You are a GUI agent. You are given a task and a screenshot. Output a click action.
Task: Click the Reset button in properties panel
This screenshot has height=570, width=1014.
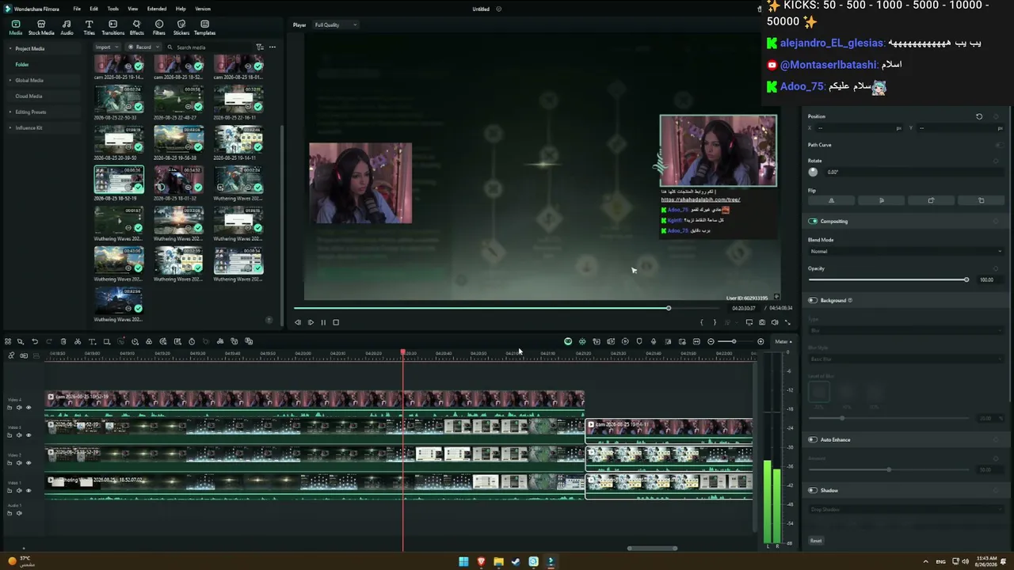coord(816,541)
